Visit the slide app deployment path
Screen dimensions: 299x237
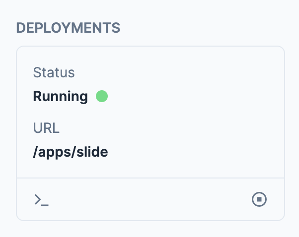click(x=71, y=152)
